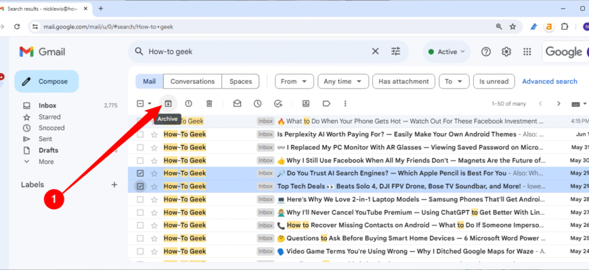Open Gmail settings gear
The width and height of the screenshot is (589, 270).
click(506, 52)
